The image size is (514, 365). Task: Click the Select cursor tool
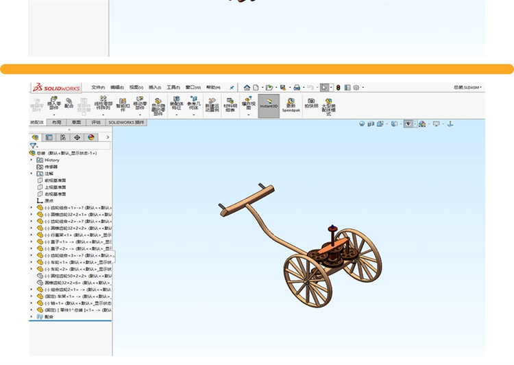[324, 87]
